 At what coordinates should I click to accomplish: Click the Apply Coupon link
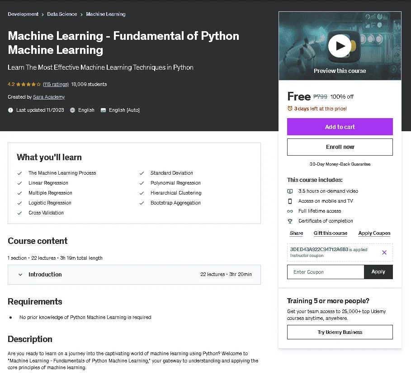pyautogui.click(x=374, y=233)
